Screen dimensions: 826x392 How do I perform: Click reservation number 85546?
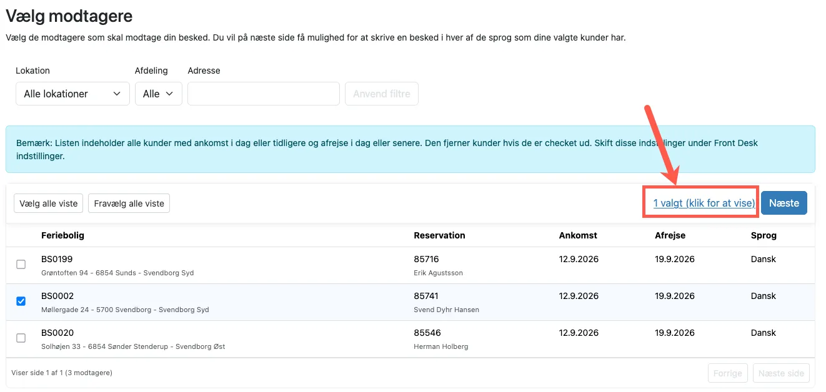(x=427, y=333)
